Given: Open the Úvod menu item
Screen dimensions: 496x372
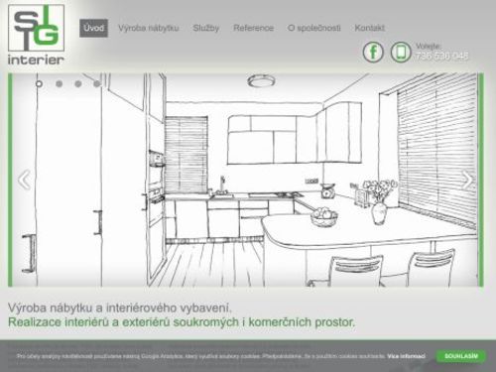Looking at the screenshot, I should pyautogui.click(x=93, y=28).
